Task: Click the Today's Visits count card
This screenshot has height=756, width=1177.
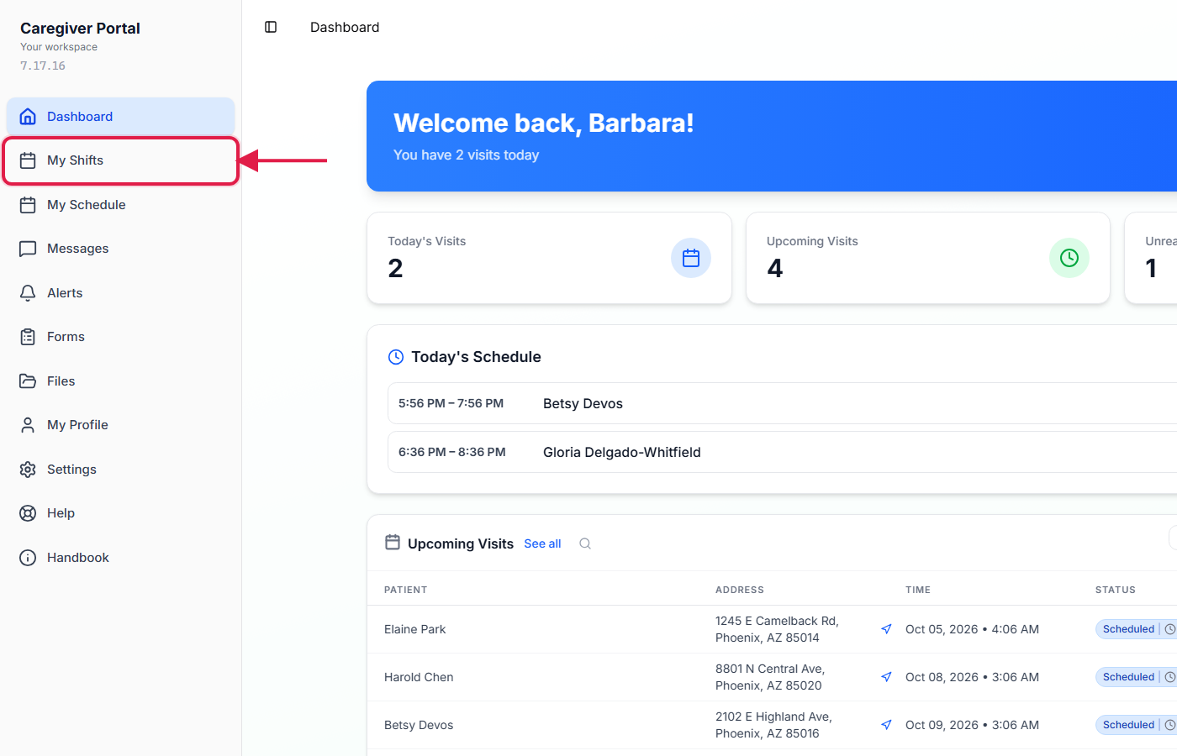Action: (x=549, y=258)
